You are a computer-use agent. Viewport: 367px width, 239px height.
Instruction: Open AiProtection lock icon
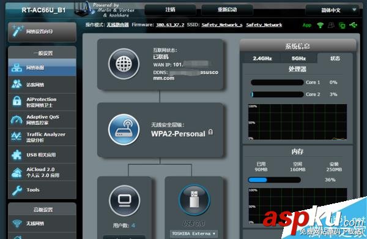tap(17, 101)
